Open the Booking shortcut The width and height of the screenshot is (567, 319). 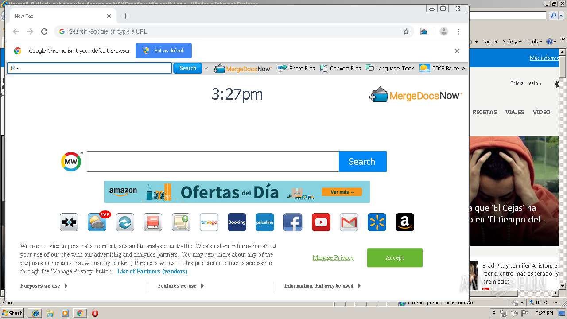[x=237, y=222]
